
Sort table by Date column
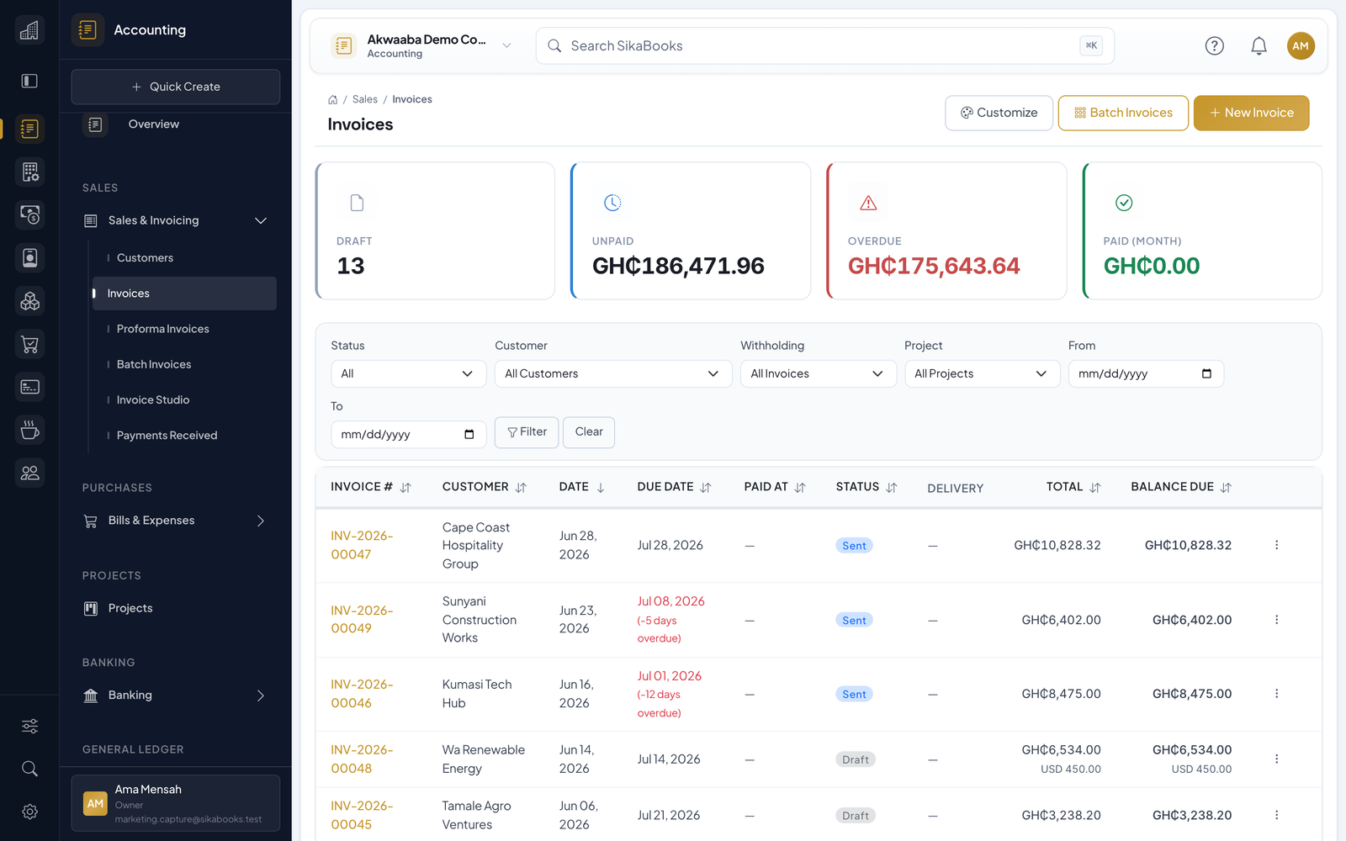click(582, 487)
